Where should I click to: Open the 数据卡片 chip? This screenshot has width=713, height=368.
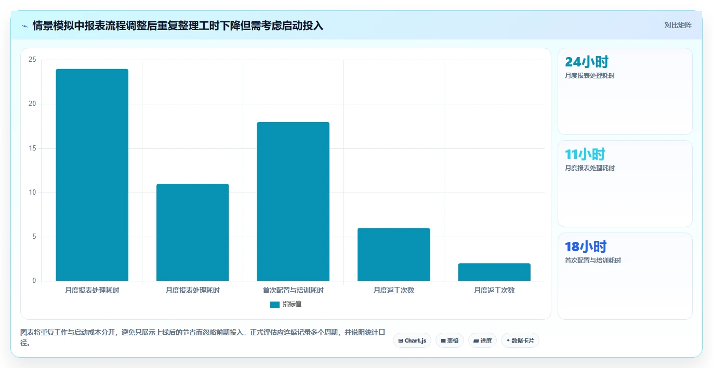point(520,340)
